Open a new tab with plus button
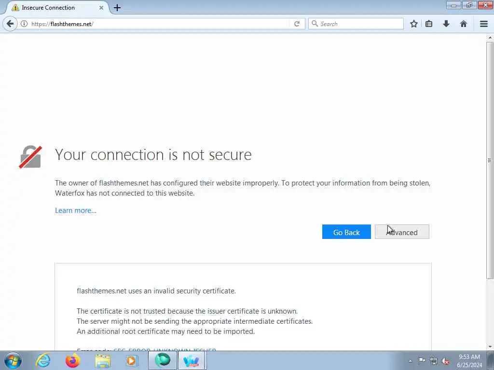494x370 pixels. (117, 8)
